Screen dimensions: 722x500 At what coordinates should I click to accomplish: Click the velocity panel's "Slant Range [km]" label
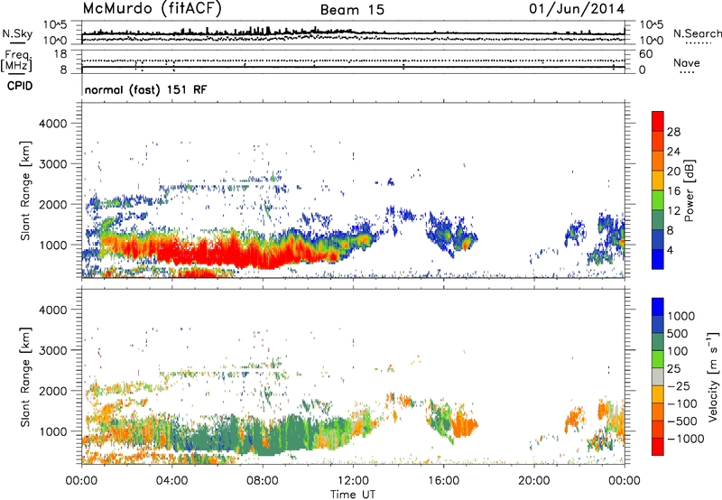(25, 376)
